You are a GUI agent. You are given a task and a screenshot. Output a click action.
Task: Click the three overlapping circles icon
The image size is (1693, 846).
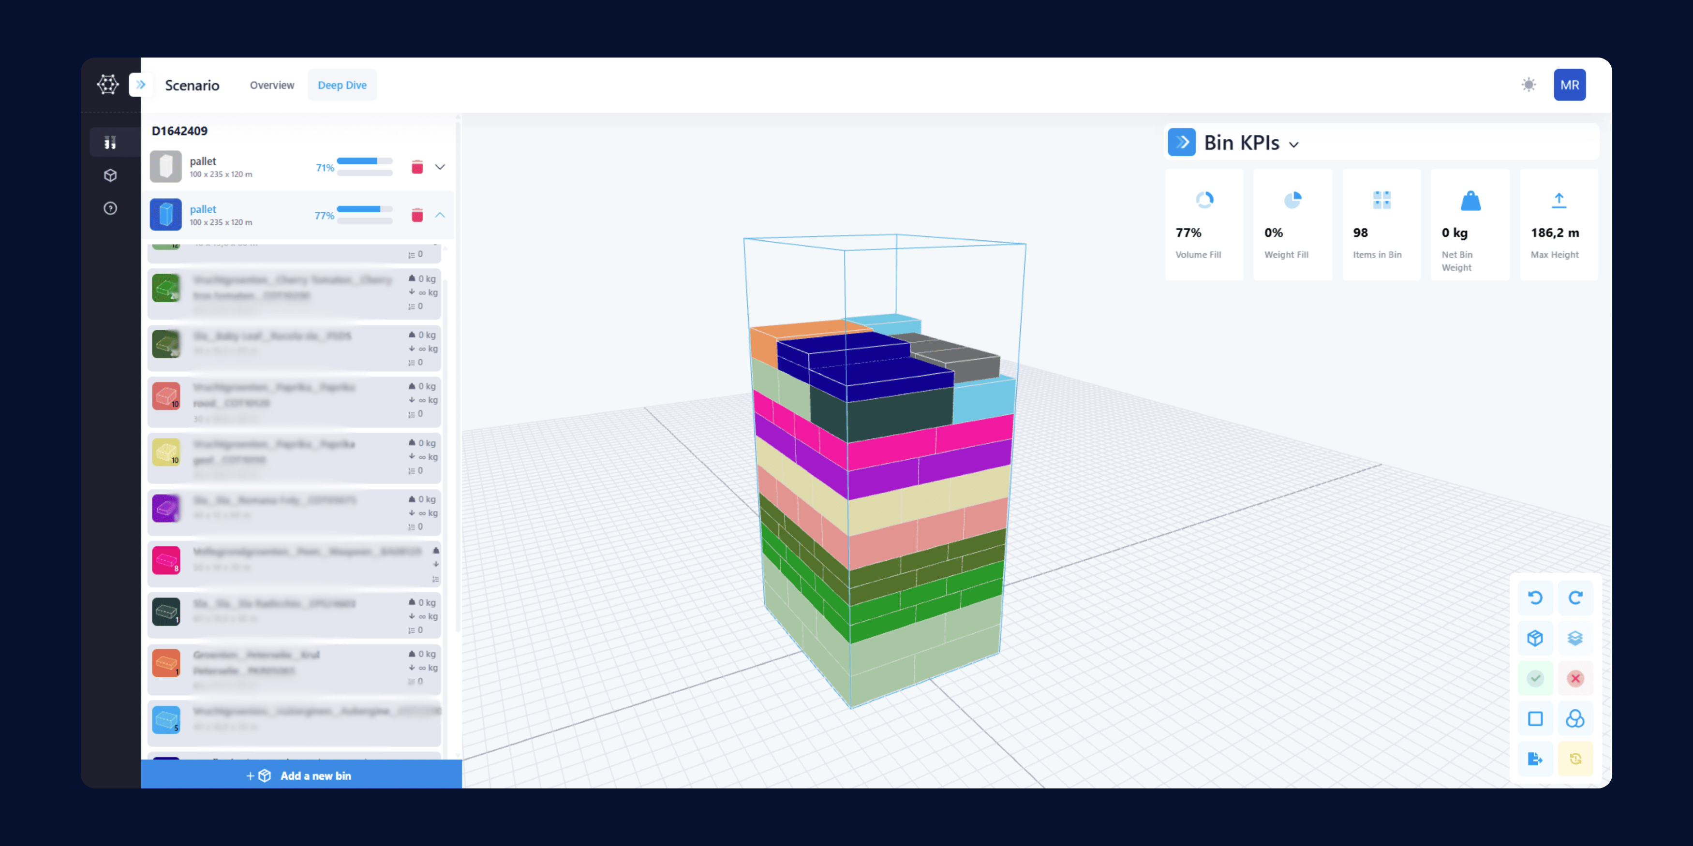click(x=1575, y=718)
